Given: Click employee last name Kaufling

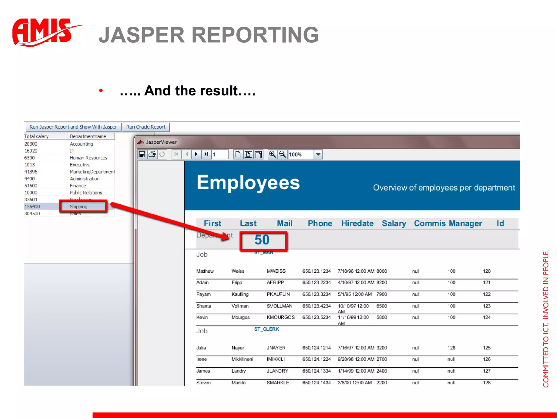Looking at the screenshot, I should [240, 294].
